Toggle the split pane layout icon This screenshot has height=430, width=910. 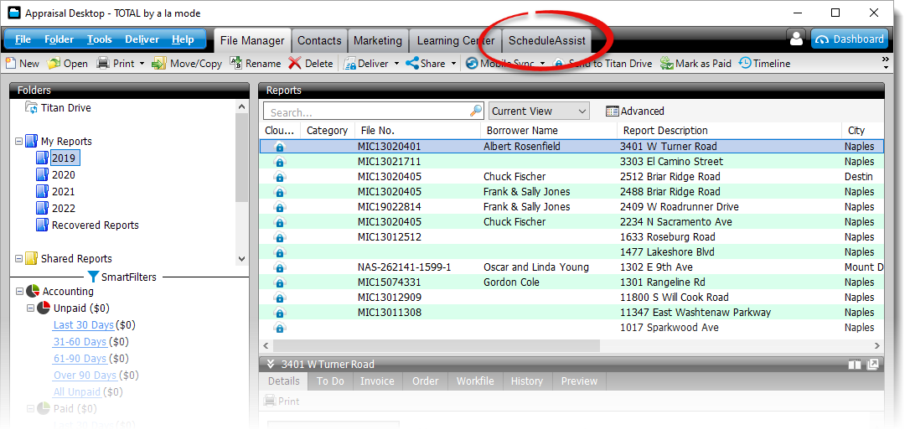854,365
